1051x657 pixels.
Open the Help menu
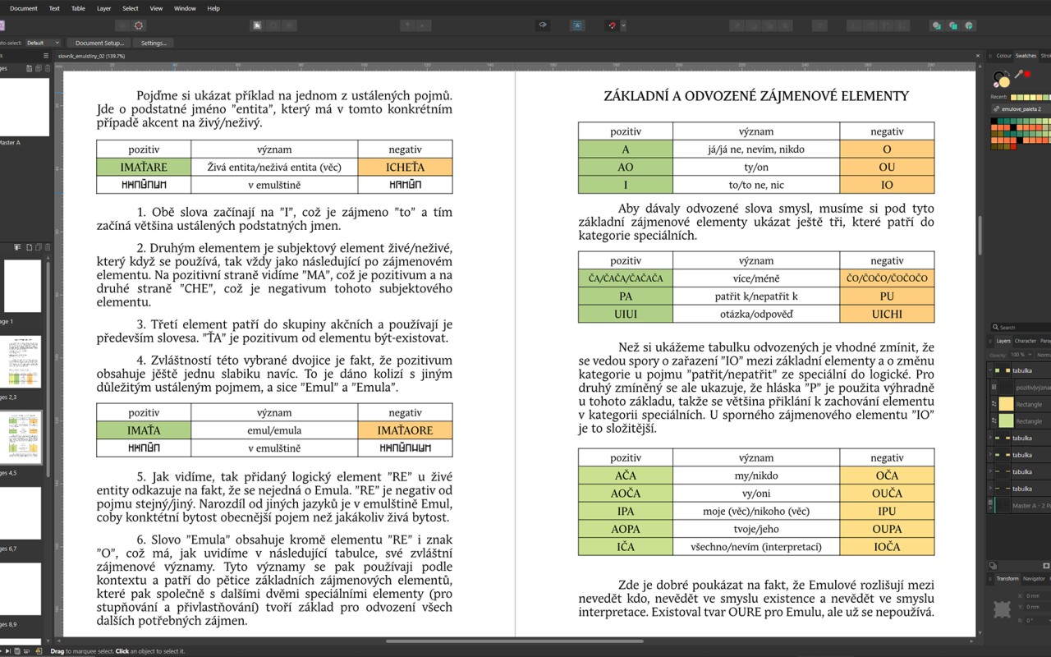(213, 8)
